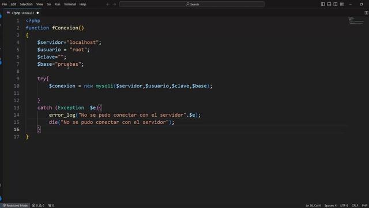369x208 pixels.
Task: Click the "root" string
Action: [78, 50]
